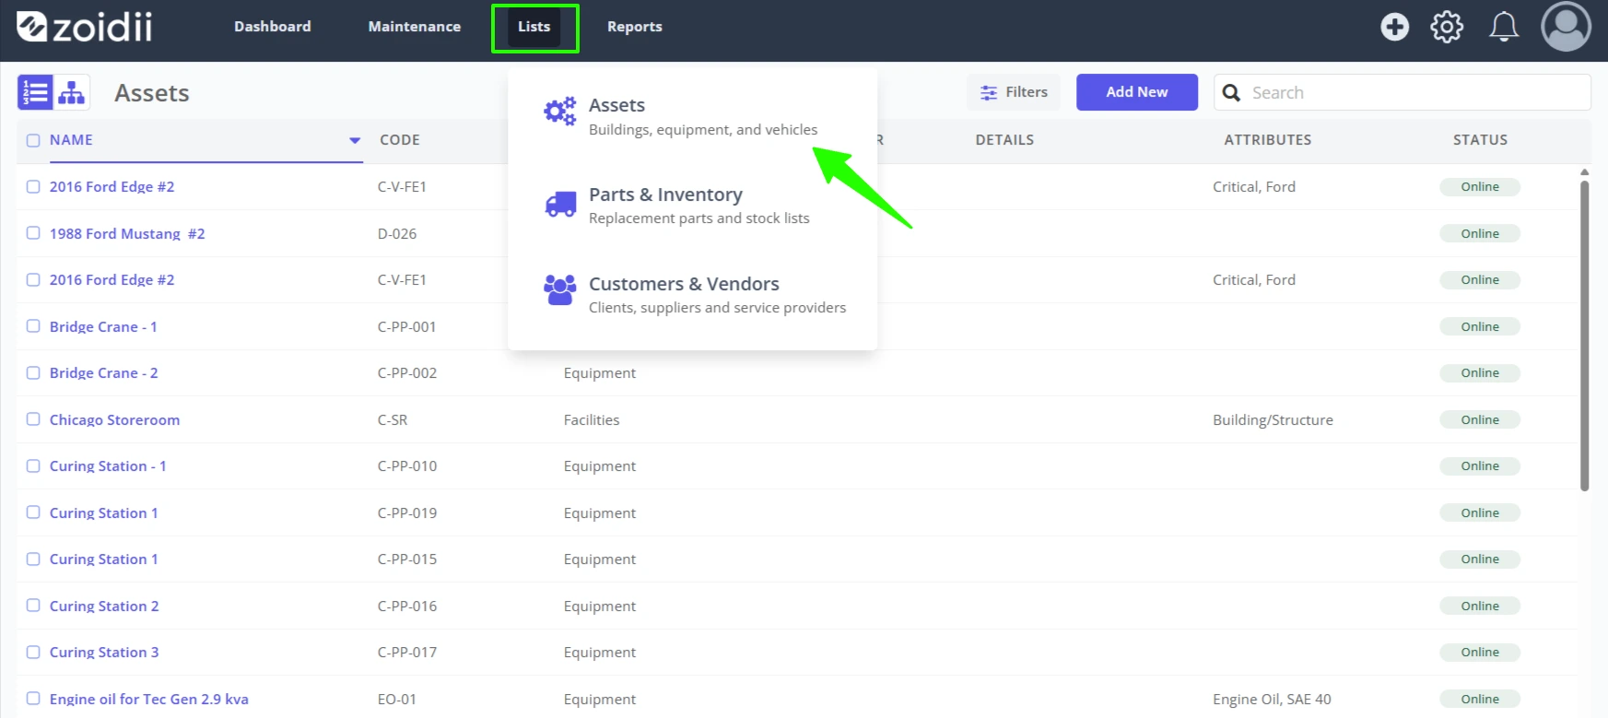Image resolution: width=1608 pixels, height=718 pixels.
Task: Click the ATTRIBUTES column header
Action: pyautogui.click(x=1267, y=140)
